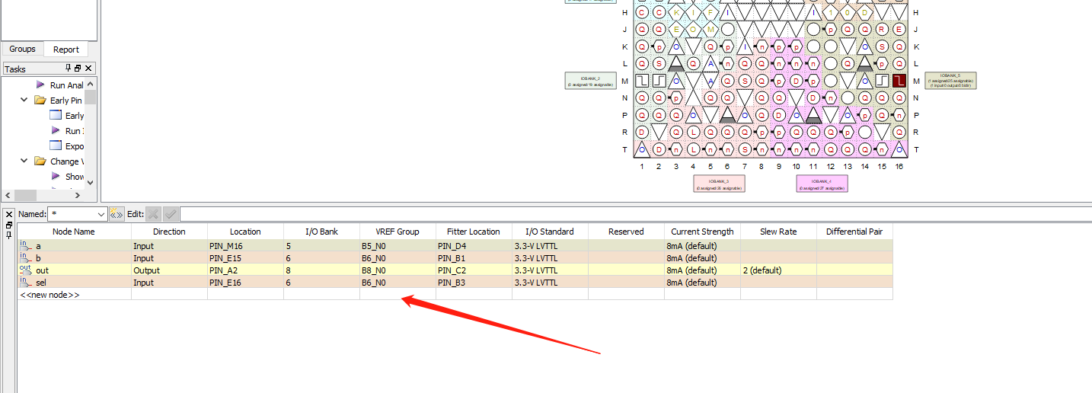Viewport: 1092px width, 393px height.
Task: Click the table icon beside Expo task
Action: (55, 146)
